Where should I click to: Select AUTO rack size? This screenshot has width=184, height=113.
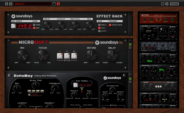click(x=99, y=31)
